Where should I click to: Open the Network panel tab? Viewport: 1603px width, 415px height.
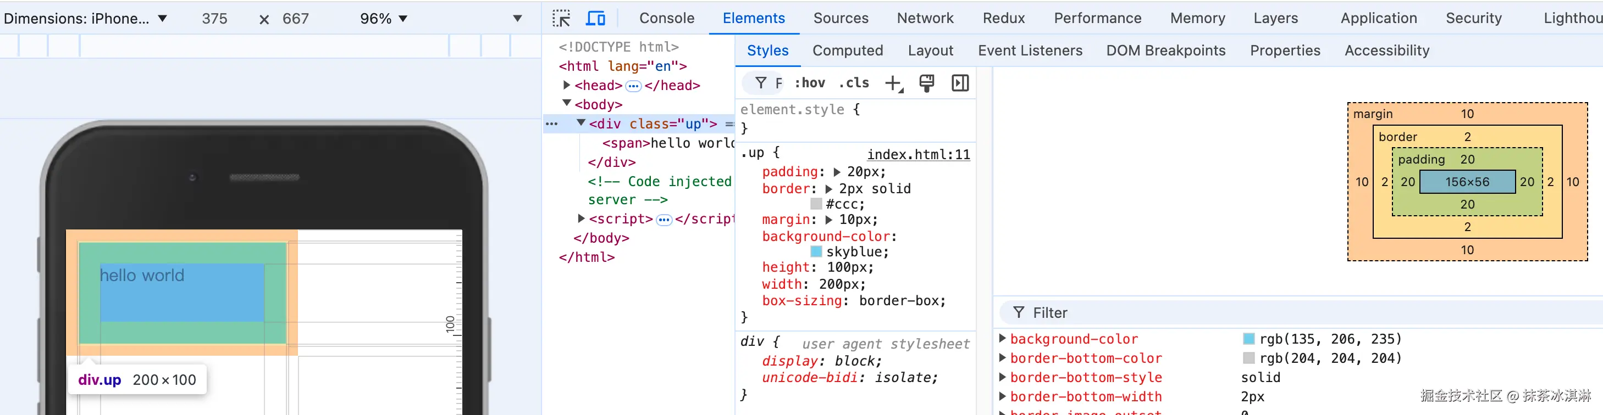tap(925, 18)
